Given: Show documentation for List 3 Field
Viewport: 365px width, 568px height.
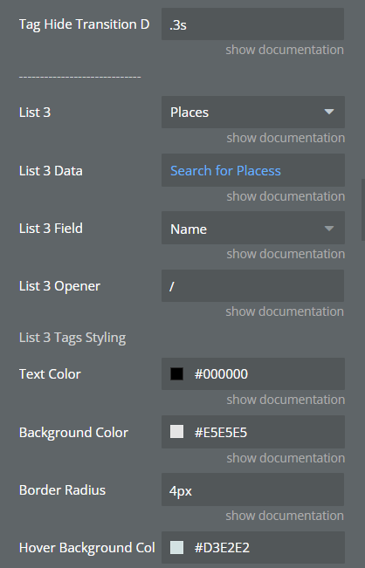Looking at the screenshot, I should coord(286,254).
